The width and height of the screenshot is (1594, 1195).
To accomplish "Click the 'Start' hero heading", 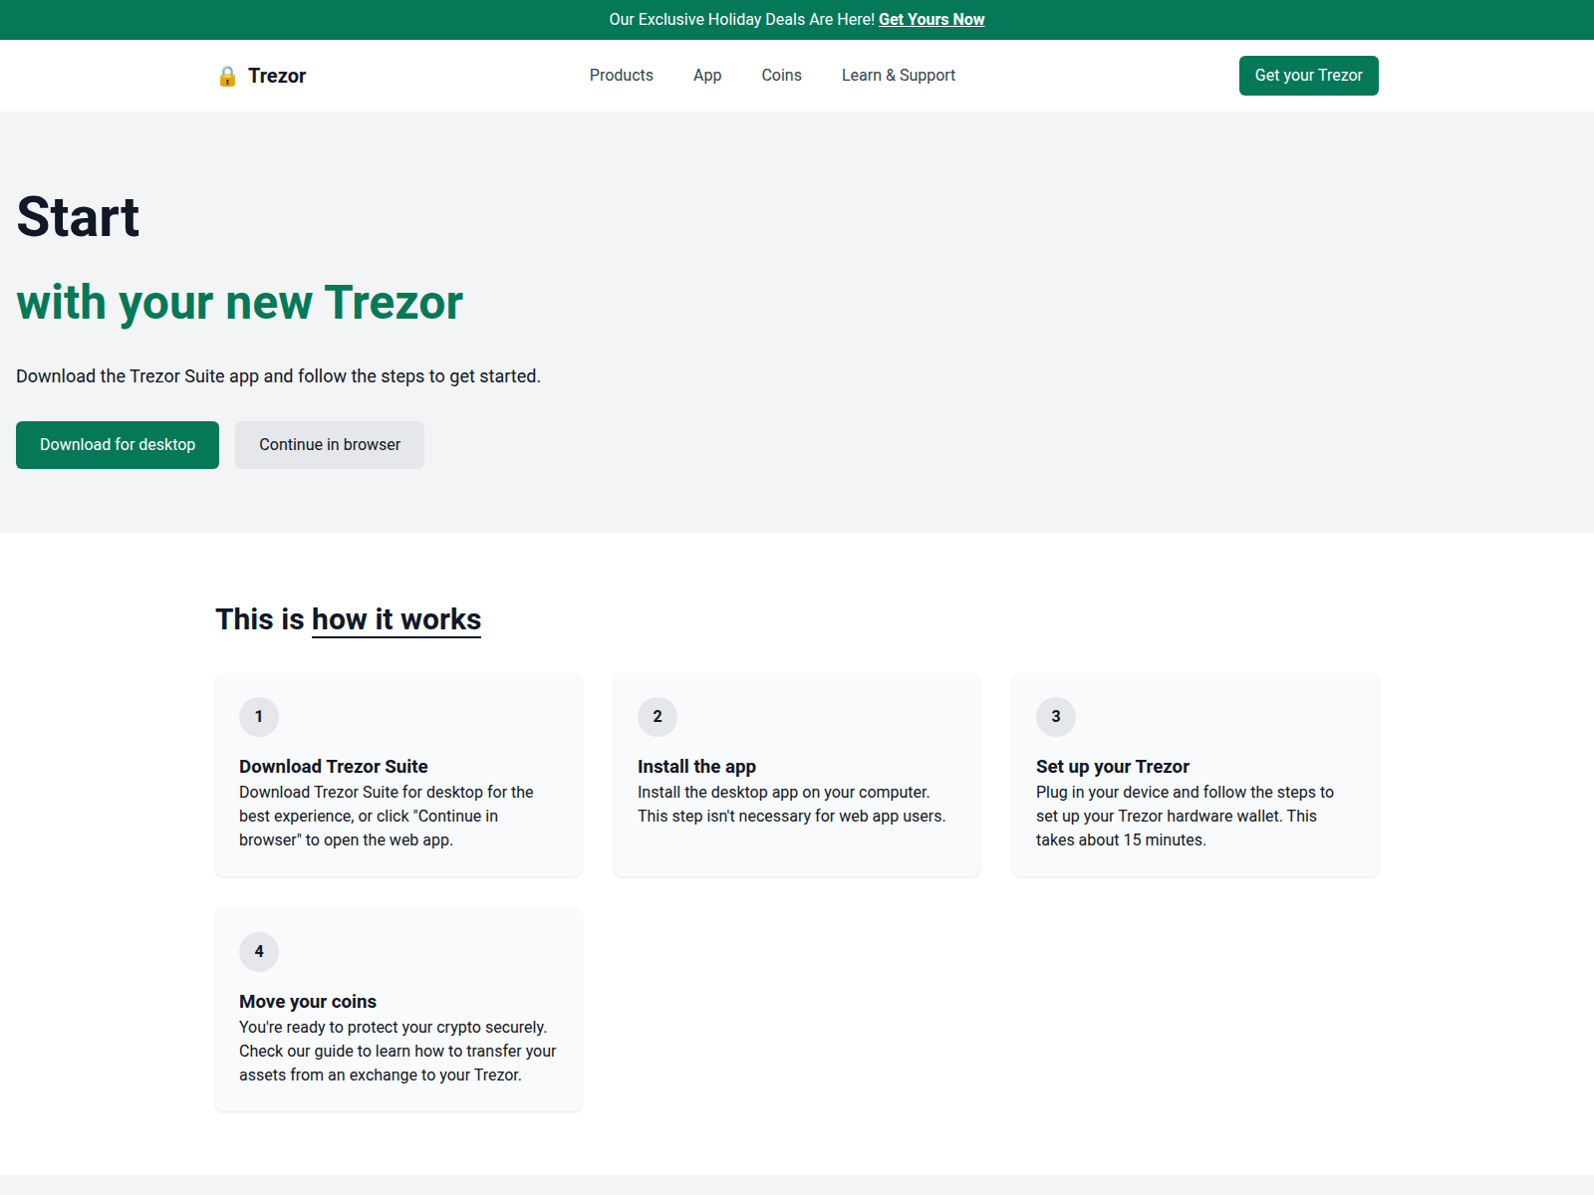I will coord(79,217).
